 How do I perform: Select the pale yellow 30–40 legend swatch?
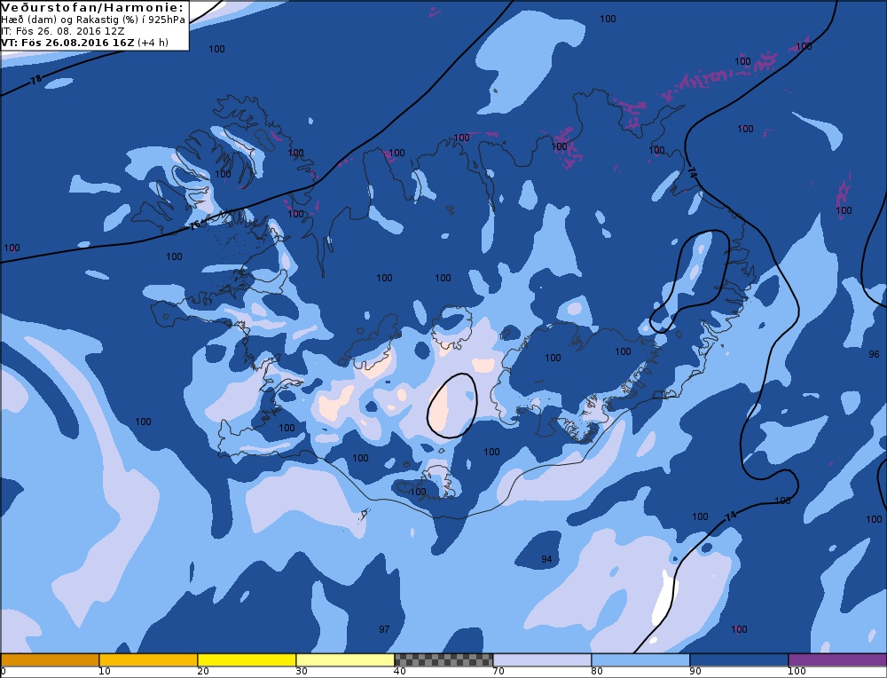[x=345, y=660]
